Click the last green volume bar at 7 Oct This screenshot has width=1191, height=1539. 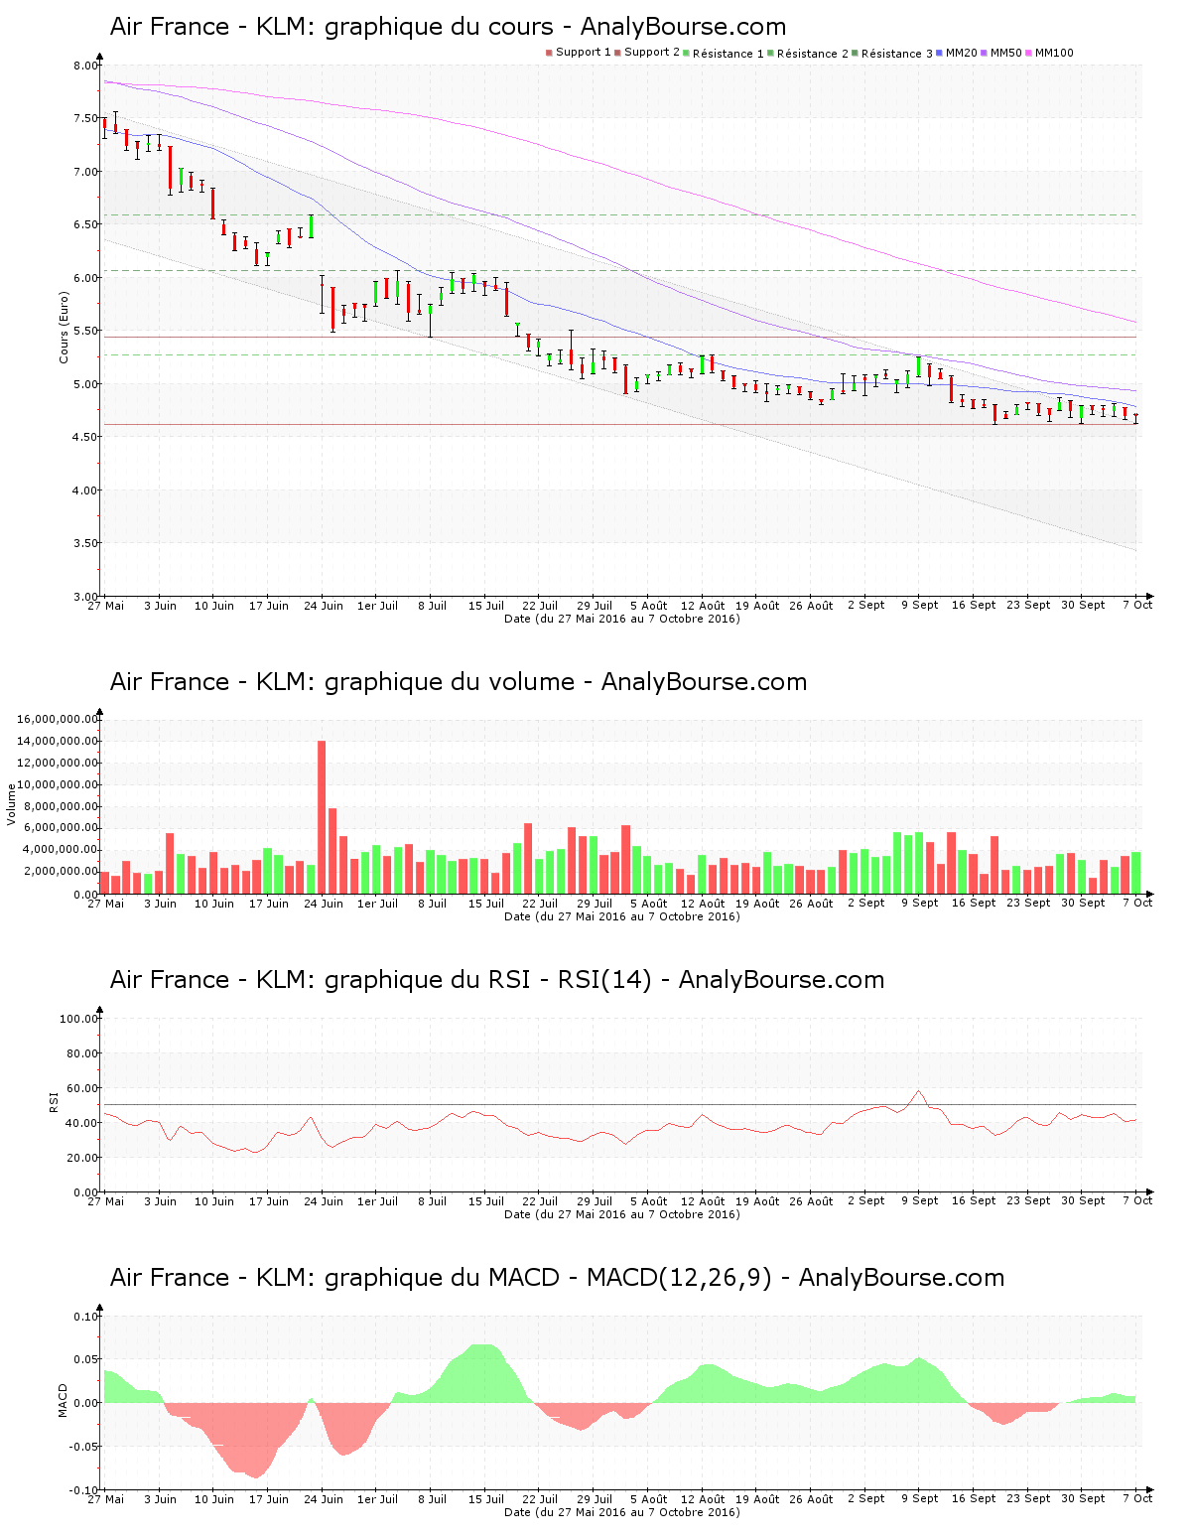[1135, 873]
